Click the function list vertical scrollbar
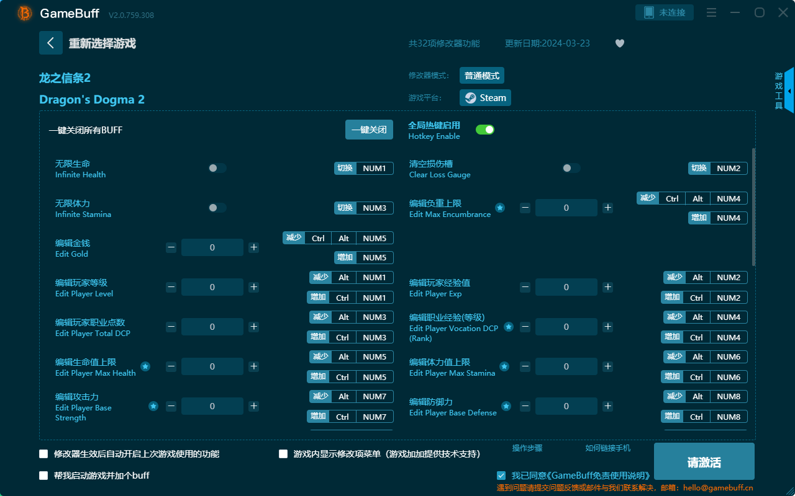This screenshot has height=496, width=795. click(x=754, y=206)
